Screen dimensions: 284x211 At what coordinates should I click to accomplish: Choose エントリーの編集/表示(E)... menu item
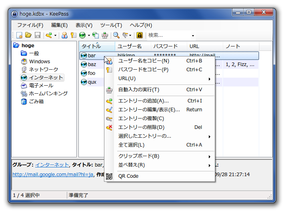point(160,110)
